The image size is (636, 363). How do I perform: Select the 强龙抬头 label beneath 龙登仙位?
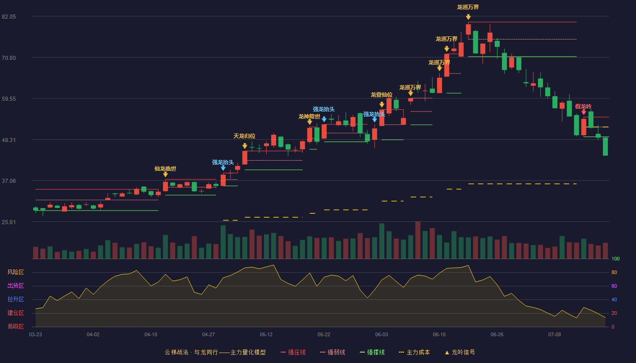pos(374,114)
